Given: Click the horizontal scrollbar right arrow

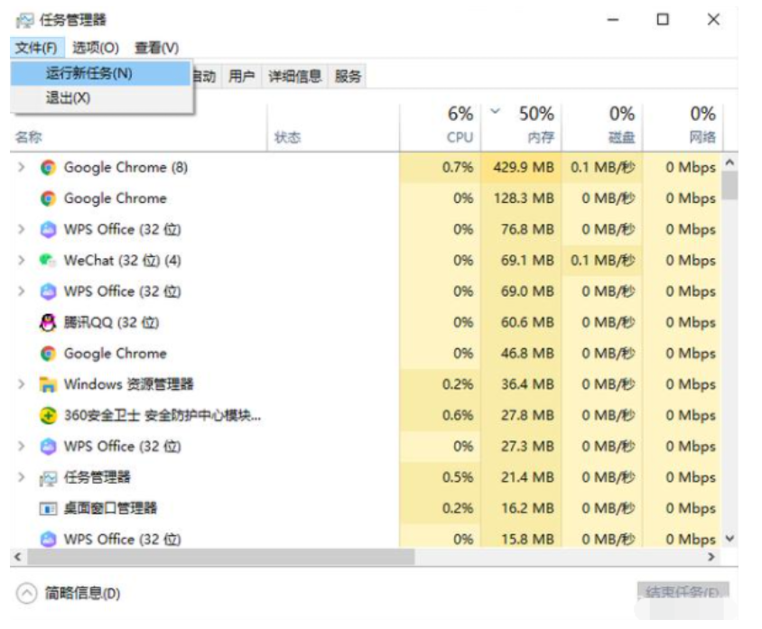Looking at the screenshot, I should point(711,557).
